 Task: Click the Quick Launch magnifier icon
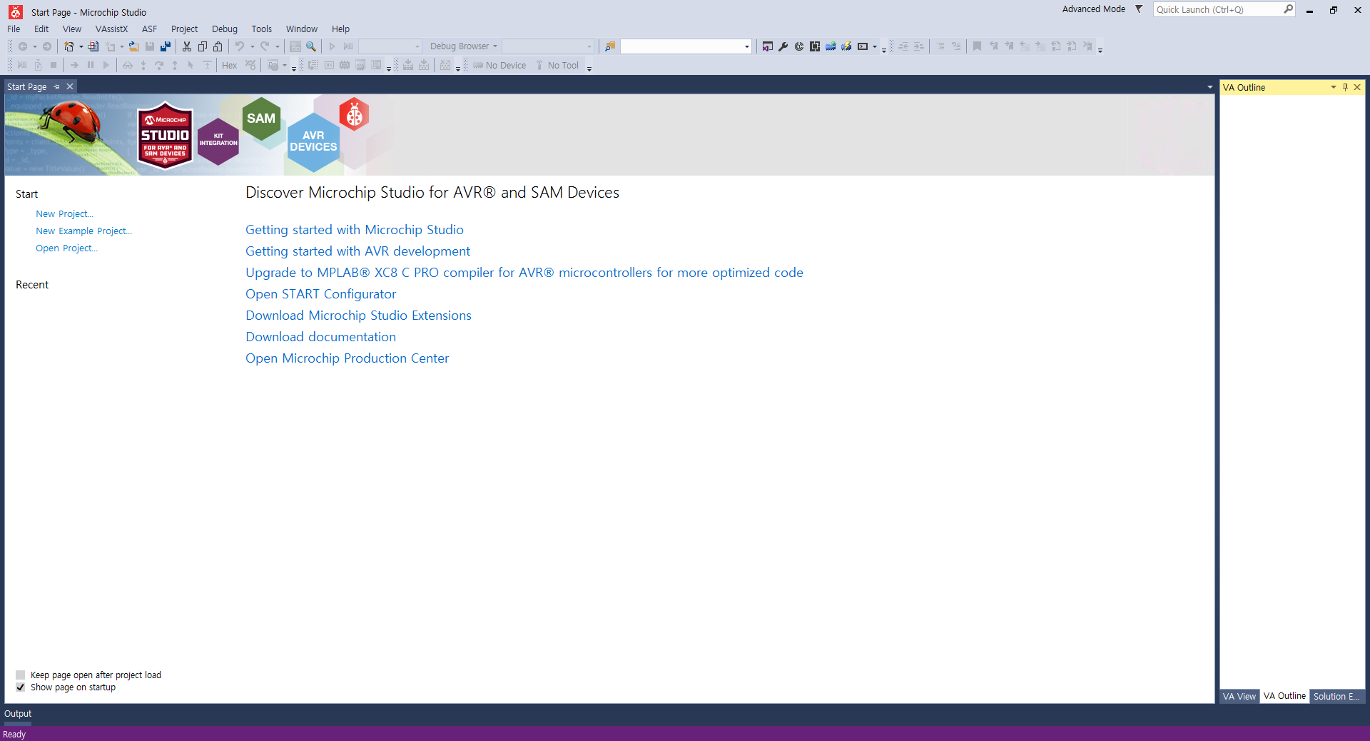(1288, 9)
